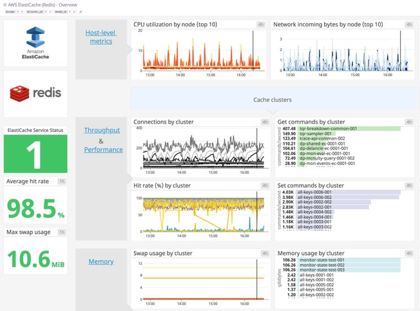
Task: Open the dashboard title 'AWS ElastiCache (Redis) - Overview'
Action: coord(43,5)
